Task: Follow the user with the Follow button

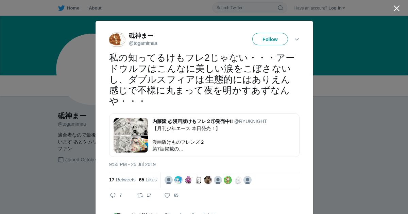Action: coord(270,39)
